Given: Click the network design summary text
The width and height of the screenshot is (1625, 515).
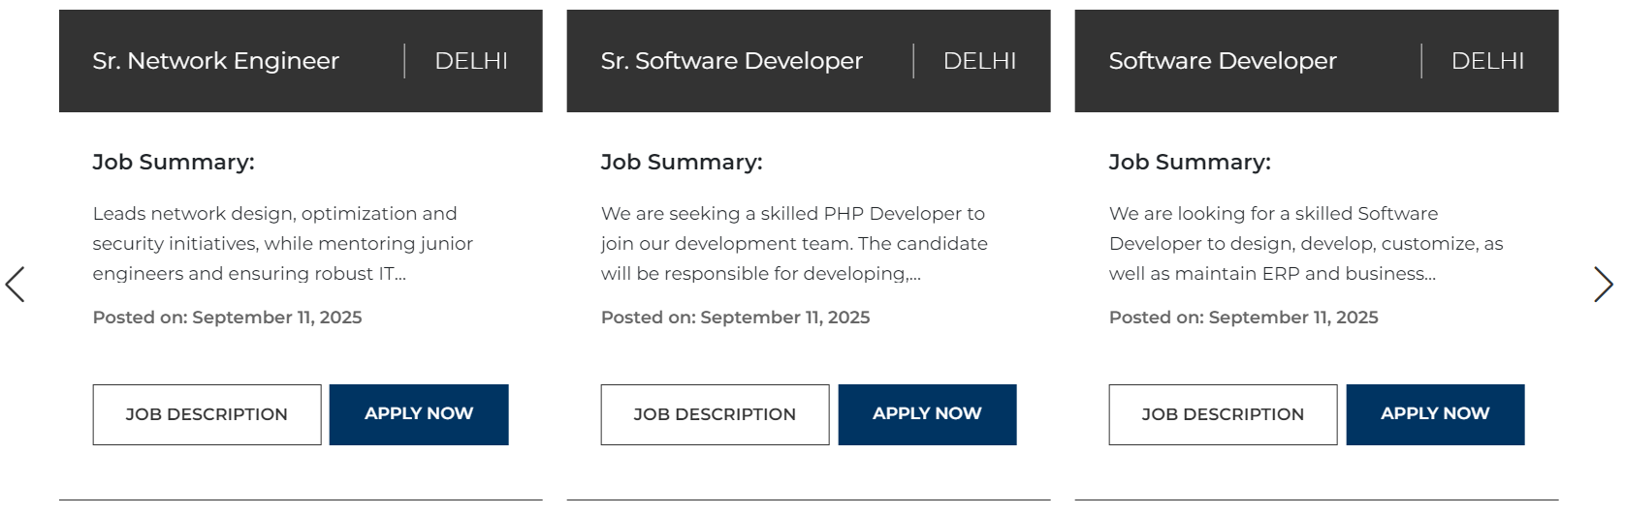Looking at the screenshot, I should [x=282, y=243].
